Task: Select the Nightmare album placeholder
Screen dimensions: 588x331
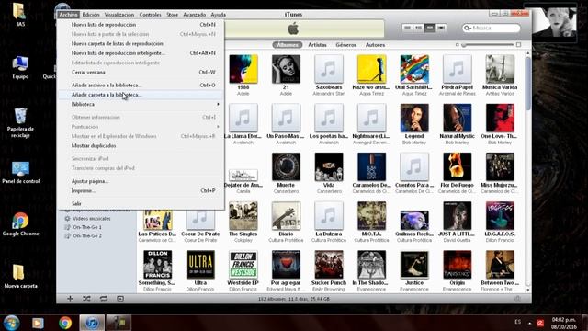Action: point(371,119)
